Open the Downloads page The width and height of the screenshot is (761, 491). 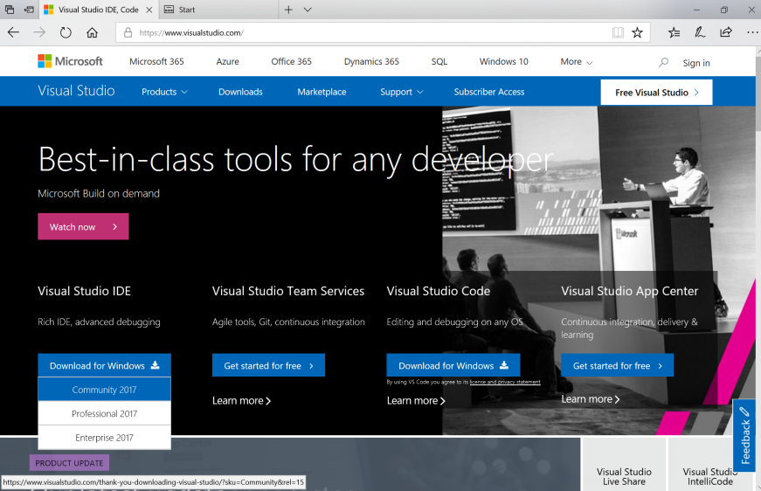click(240, 92)
